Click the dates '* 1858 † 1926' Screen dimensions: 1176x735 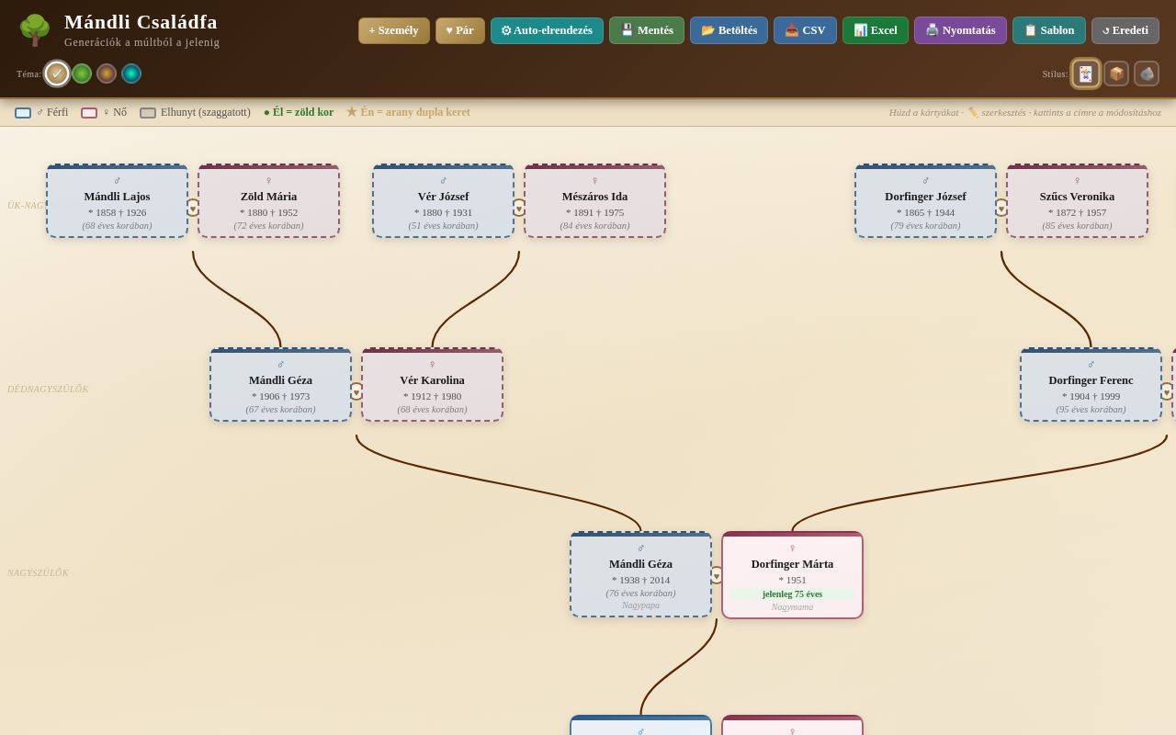coord(117,212)
